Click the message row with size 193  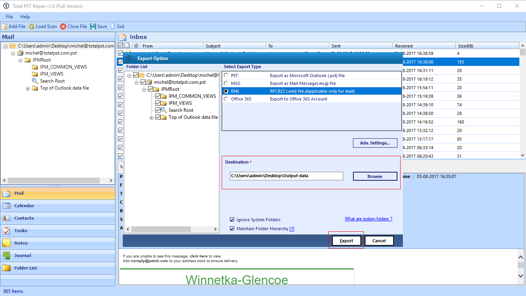(x=461, y=62)
